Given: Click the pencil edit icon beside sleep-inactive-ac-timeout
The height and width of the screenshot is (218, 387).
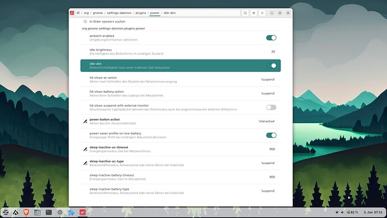Looking at the screenshot, I should [x=85, y=149].
